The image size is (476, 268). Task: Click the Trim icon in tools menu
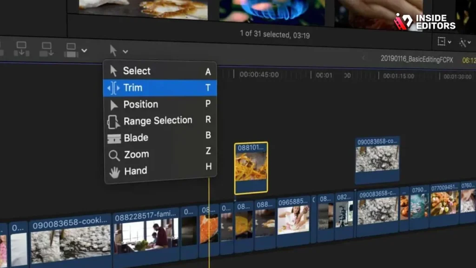point(113,88)
